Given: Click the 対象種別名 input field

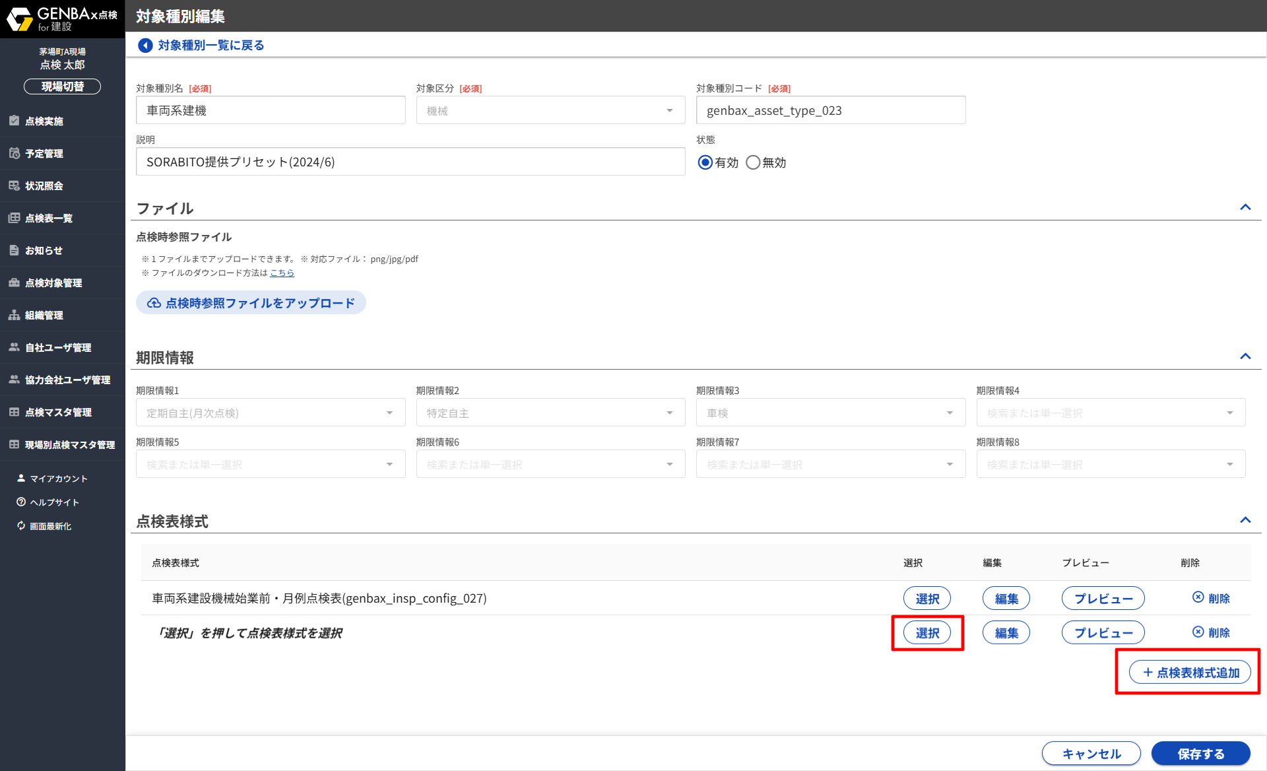Looking at the screenshot, I should (271, 110).
